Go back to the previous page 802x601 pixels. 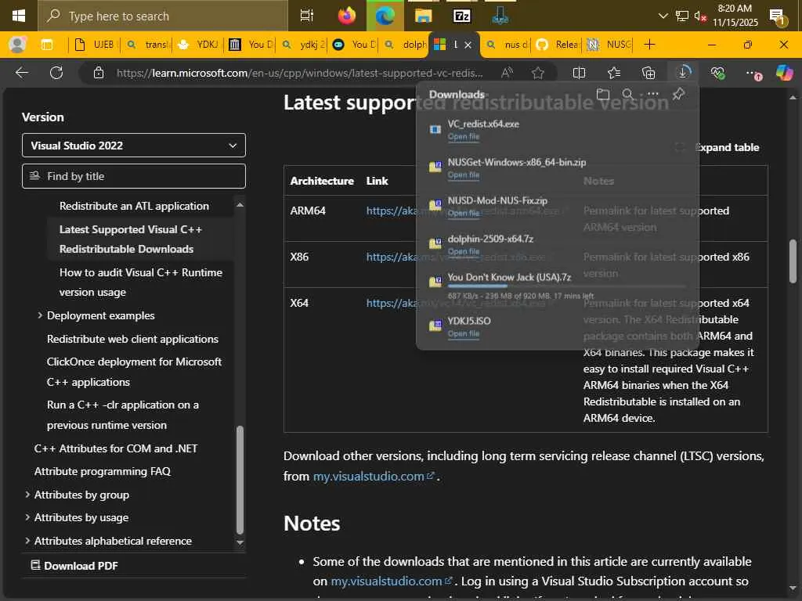pyautogui.click(x=21, y=73)
